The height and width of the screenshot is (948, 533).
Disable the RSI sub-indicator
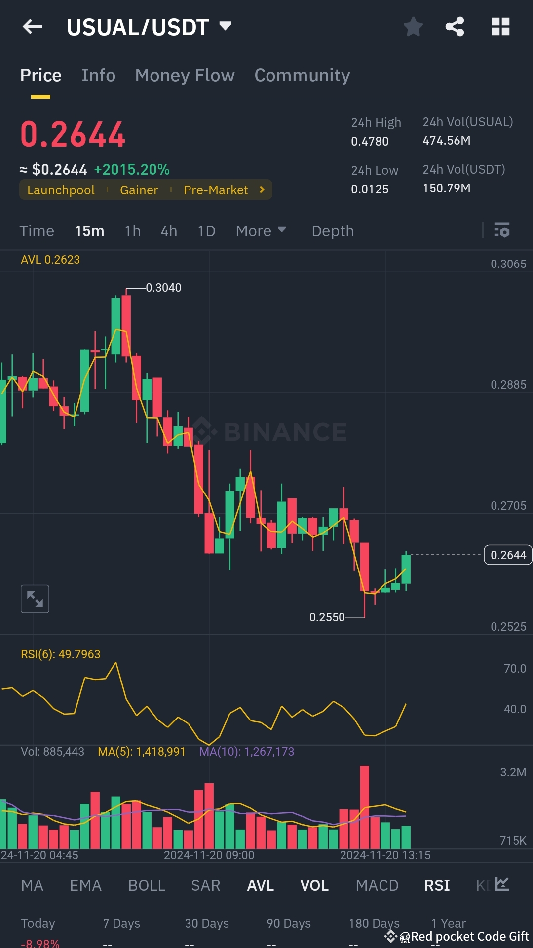[x=437, y=885]
